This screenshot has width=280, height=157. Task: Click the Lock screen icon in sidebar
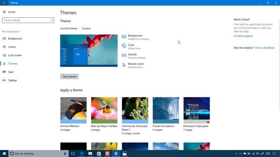pos(4,55)
